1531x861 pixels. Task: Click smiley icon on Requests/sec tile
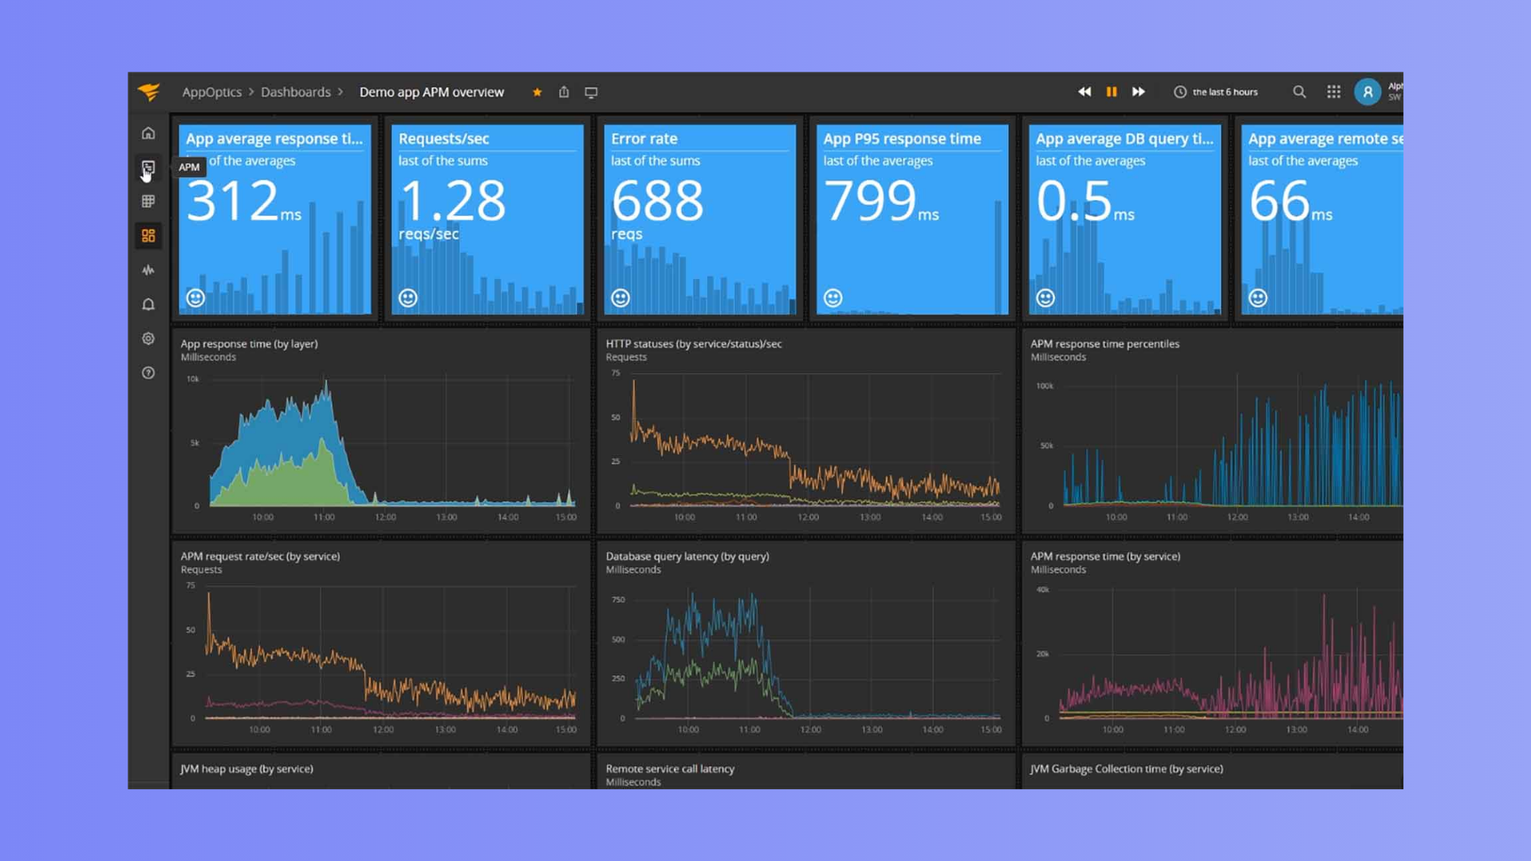tap(408, 298)
